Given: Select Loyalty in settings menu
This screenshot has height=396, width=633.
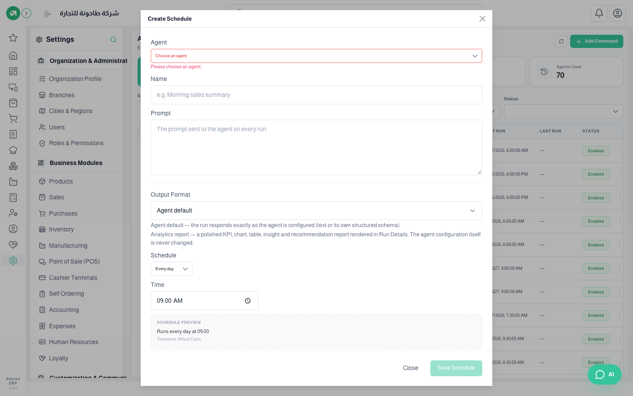Looking at the screenshot, I should click(58, 359).
